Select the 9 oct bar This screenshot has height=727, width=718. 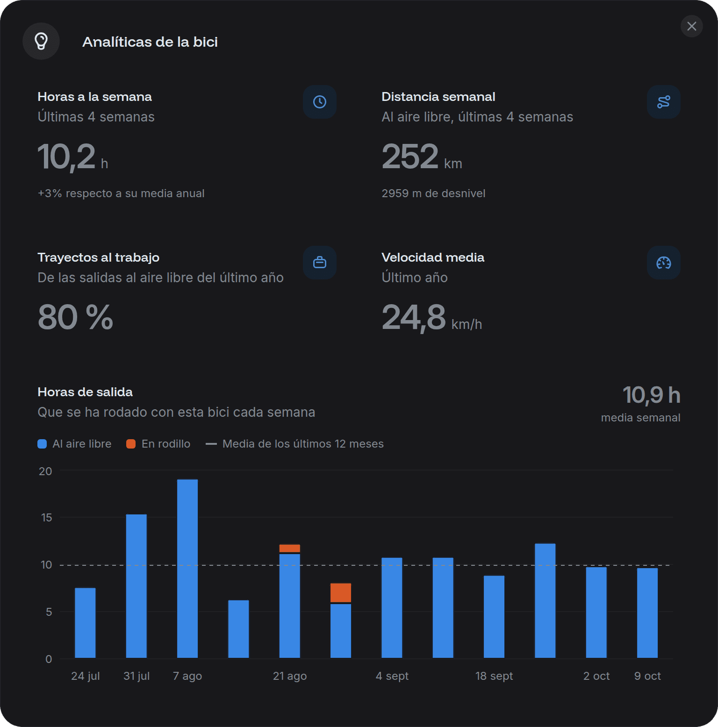tap(647, 613)
